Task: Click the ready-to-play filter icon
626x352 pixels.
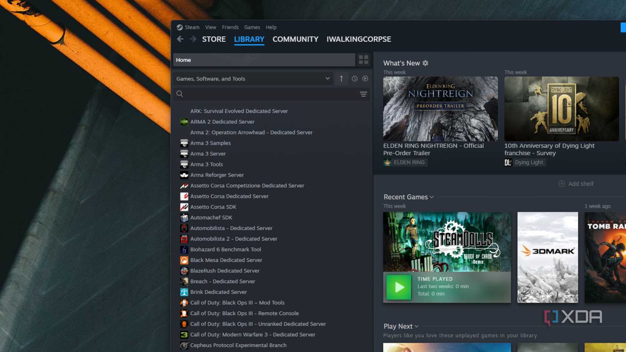Action: coord(365,79)
